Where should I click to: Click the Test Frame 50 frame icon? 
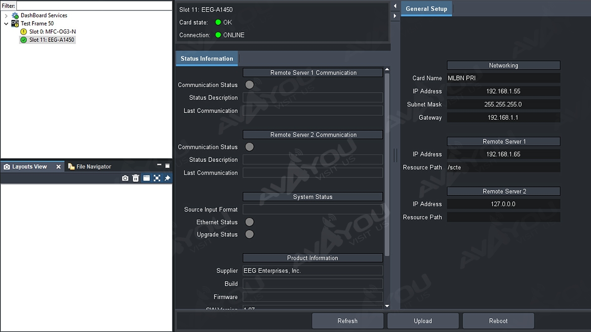click(15, 24)
